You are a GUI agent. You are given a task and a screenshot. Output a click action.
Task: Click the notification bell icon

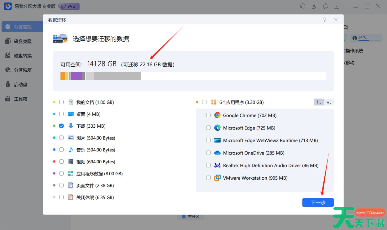pos(325,6)
